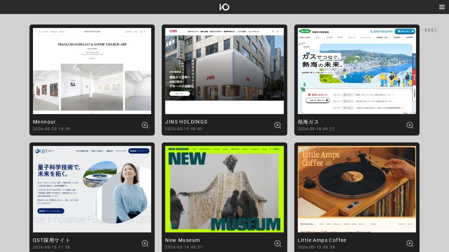Viewport: 449px width, 252px height.
Task: Zoom into the JINS HOLDINGS card
Action: click(x=278, y=125)
